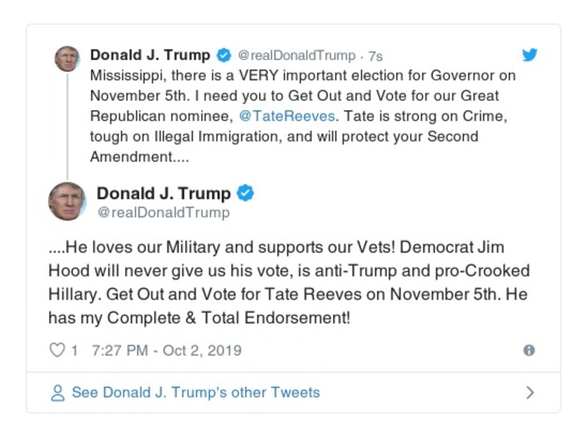Click the verified badge beside the main tweet name
This screenshot has width=587, height=437.
click(245, 193)
